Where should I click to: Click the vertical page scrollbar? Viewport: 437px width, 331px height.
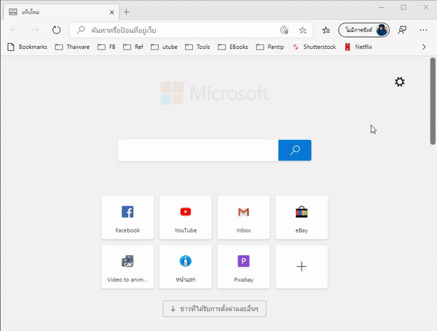[x=433, y=101]
